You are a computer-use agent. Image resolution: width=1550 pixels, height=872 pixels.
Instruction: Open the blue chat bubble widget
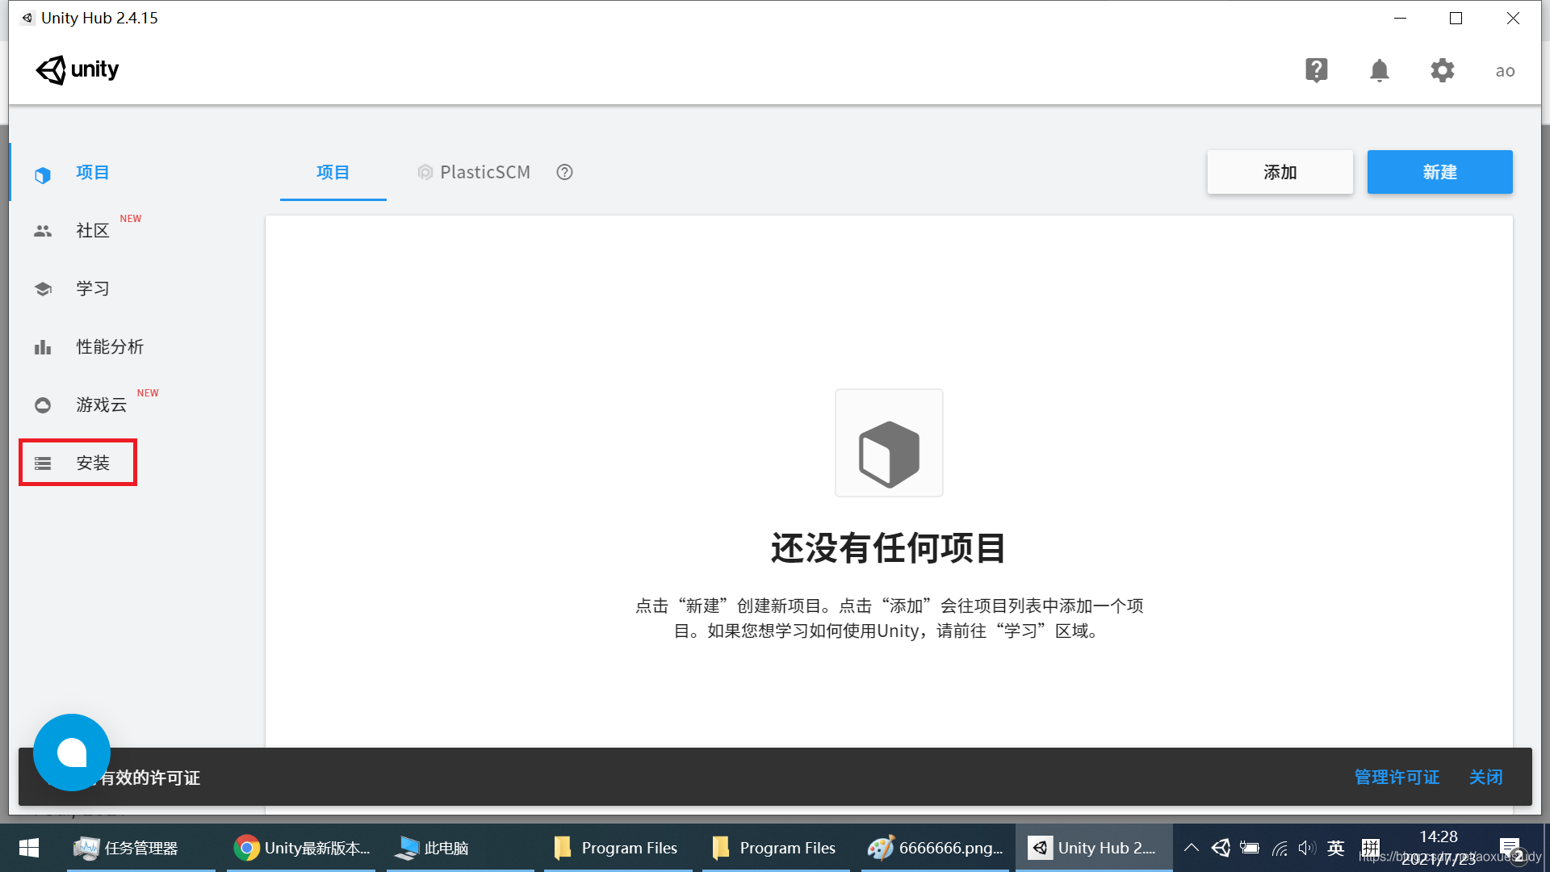(72, 752)
